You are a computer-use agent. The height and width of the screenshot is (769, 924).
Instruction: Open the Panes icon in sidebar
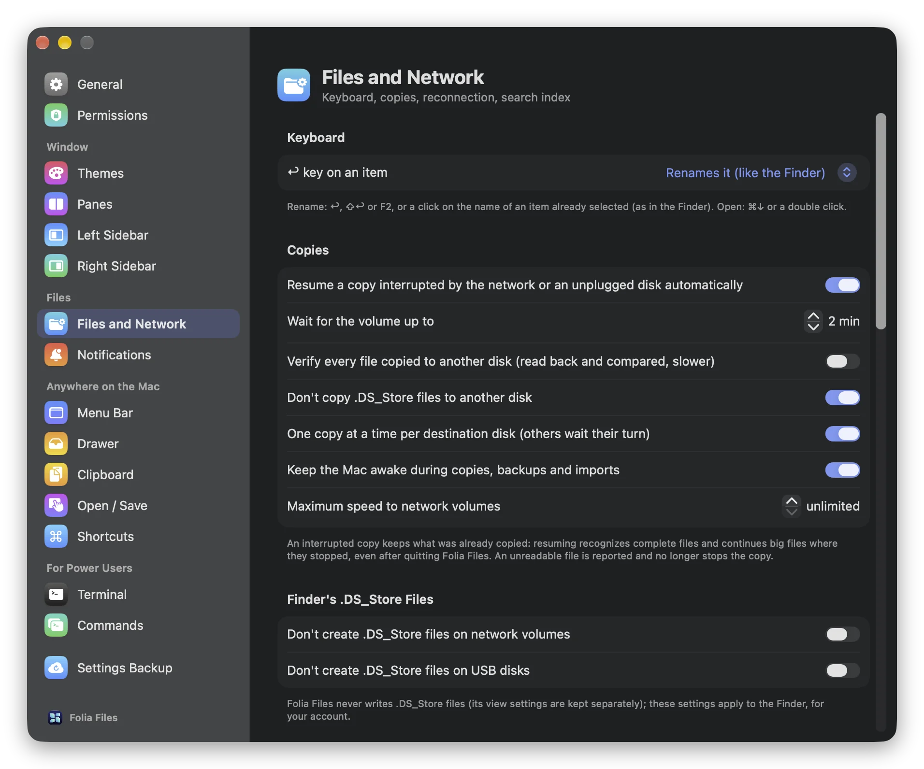56,204
